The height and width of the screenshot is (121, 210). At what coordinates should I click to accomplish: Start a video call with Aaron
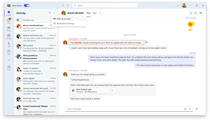point(195,13)
